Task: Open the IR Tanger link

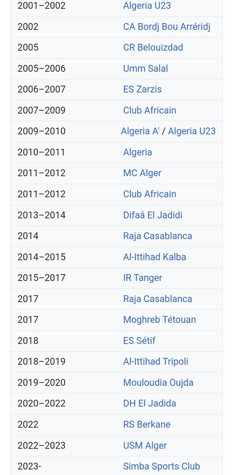Action: (x=143, y=278)
